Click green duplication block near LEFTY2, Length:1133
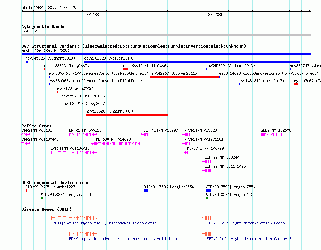 [207, 198]
